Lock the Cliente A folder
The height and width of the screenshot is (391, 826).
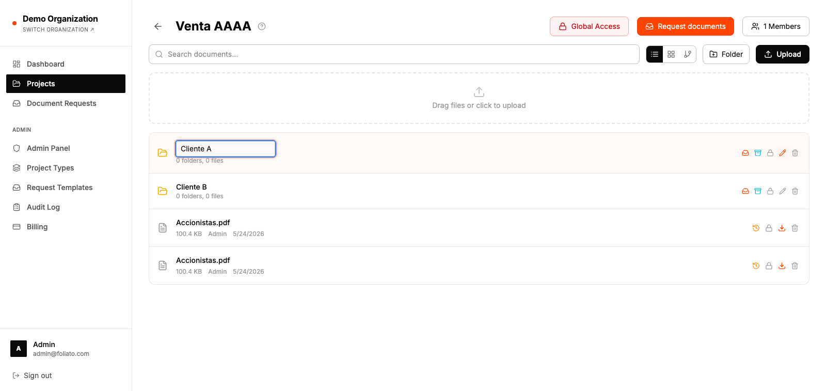tap(770, 153)
